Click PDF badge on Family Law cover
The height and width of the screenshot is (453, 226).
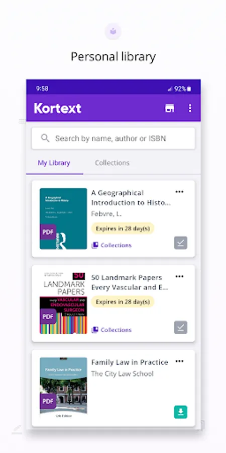48,401
